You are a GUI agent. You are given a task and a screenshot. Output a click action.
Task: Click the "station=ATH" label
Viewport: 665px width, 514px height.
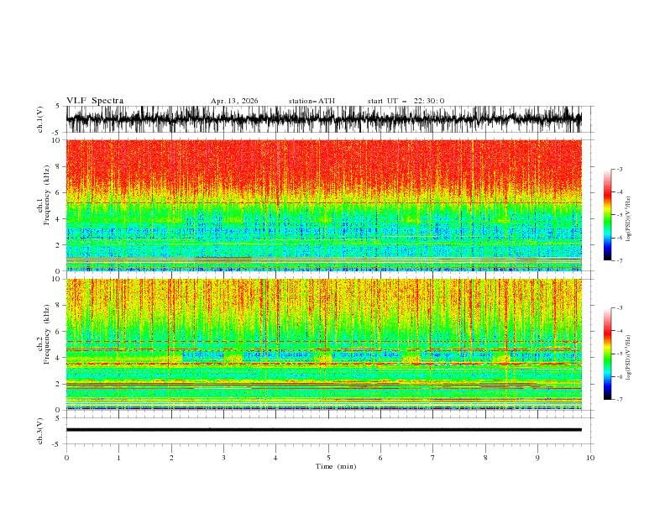click(x=312, y=101)
